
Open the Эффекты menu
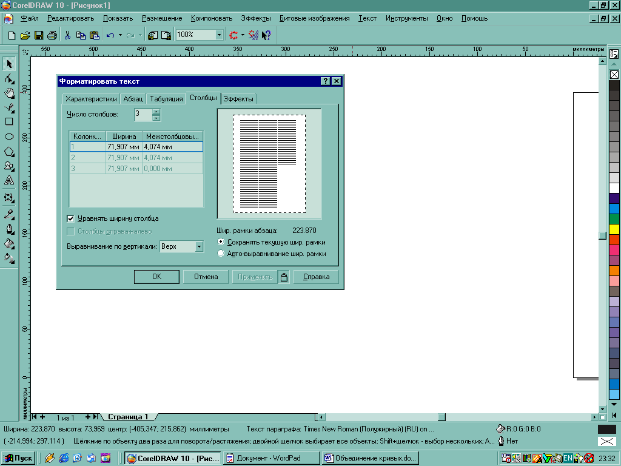(256, 18)
